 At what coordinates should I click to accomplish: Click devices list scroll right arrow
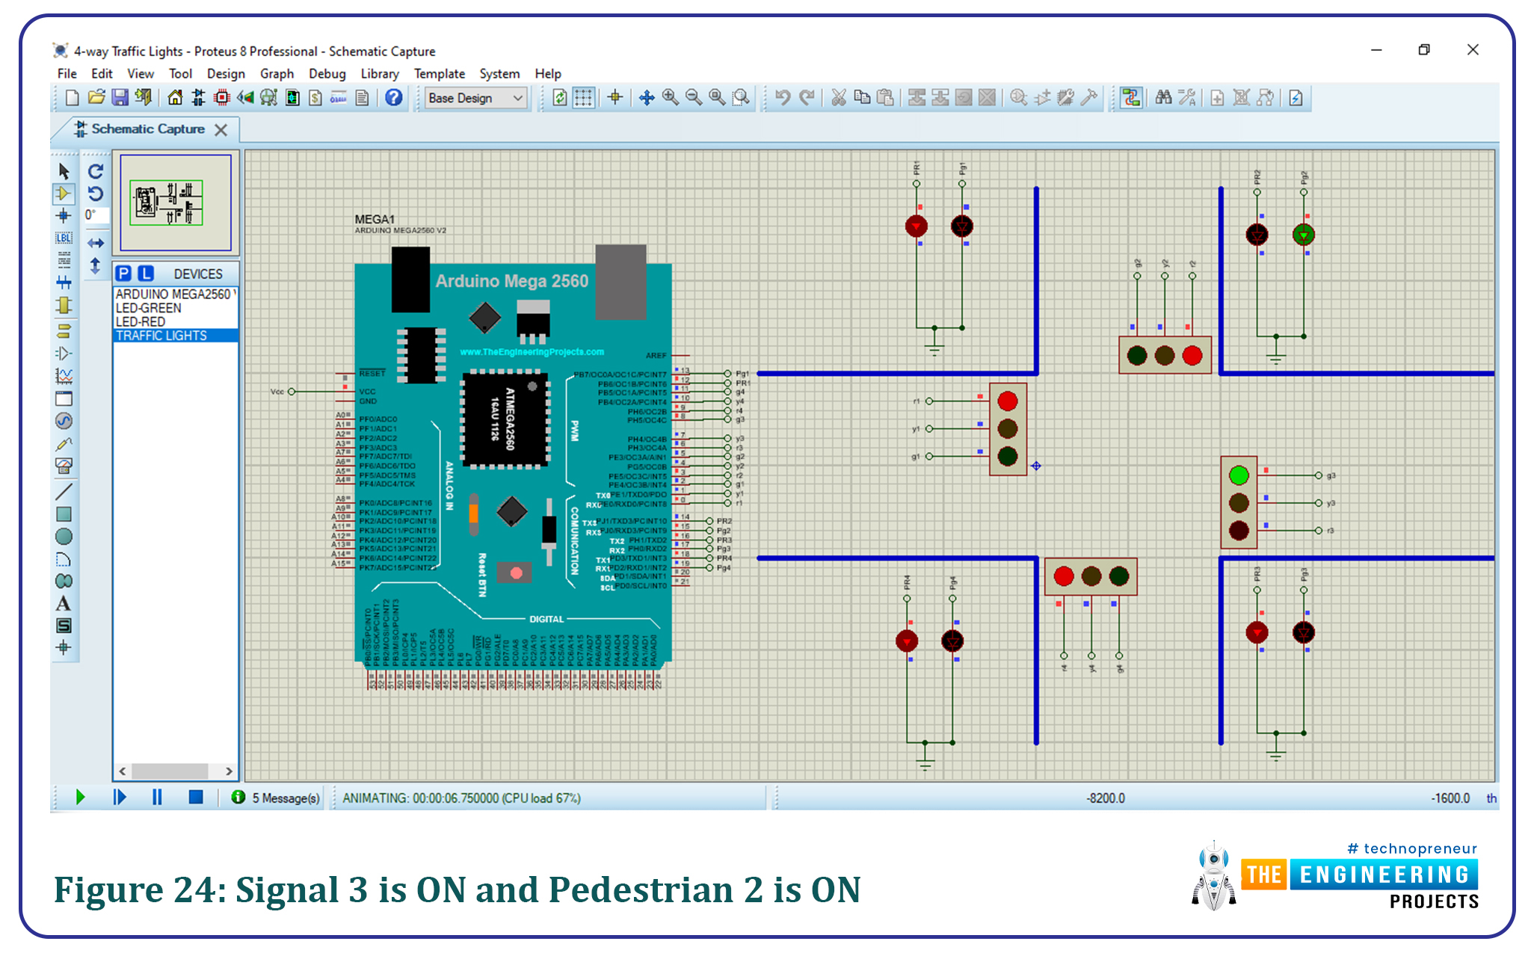229,771
